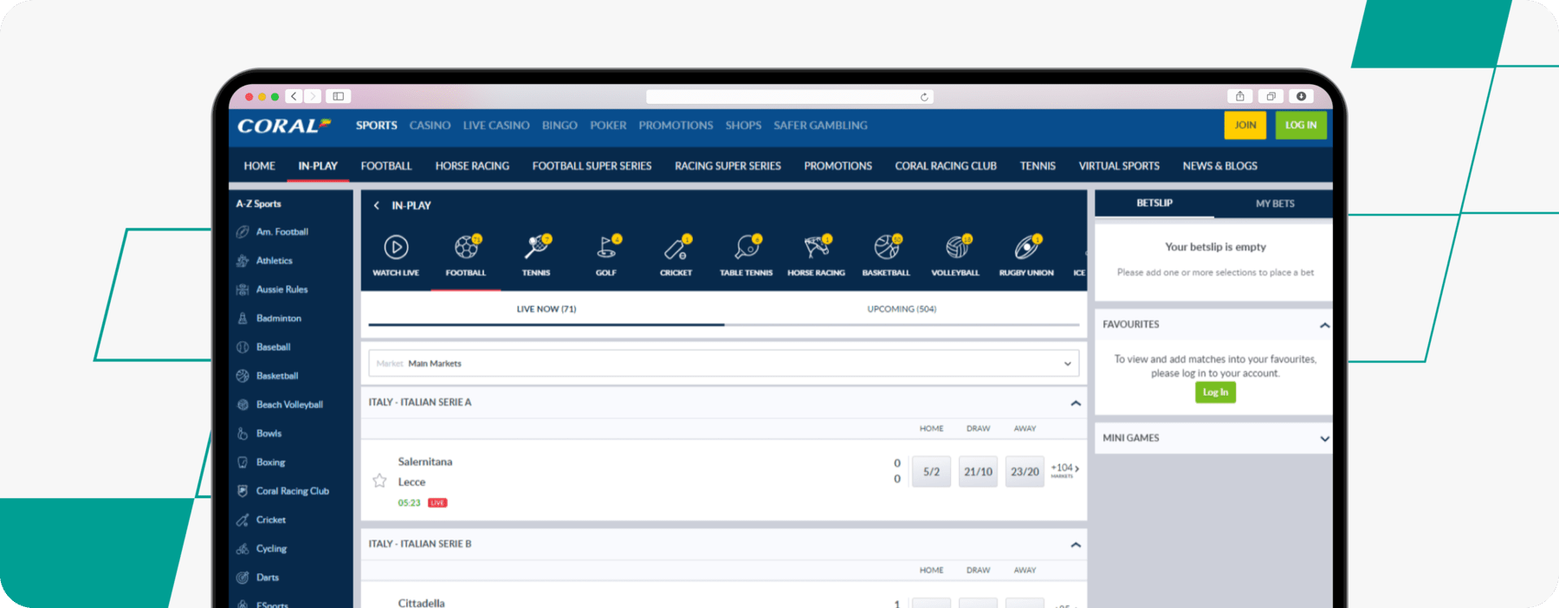Screen dimensions: 1559x608
Task: Select the Basketball in-play icon
Action: click(887, 248)
